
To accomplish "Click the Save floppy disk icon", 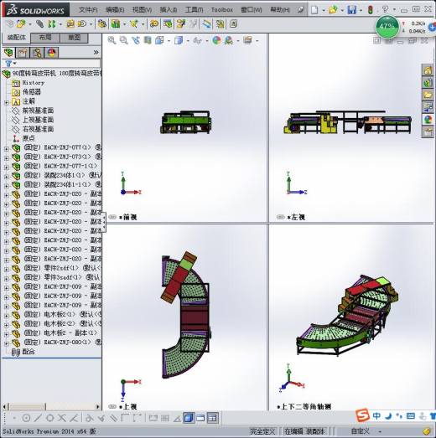I will (x=351, y=10).
